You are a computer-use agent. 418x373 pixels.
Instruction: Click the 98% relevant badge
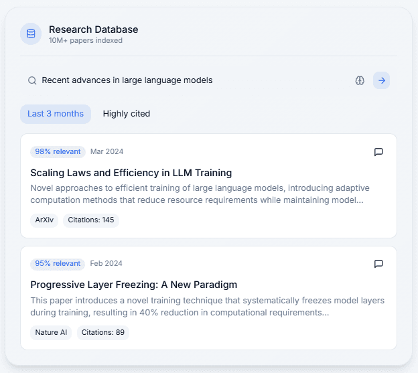(58, 151)
